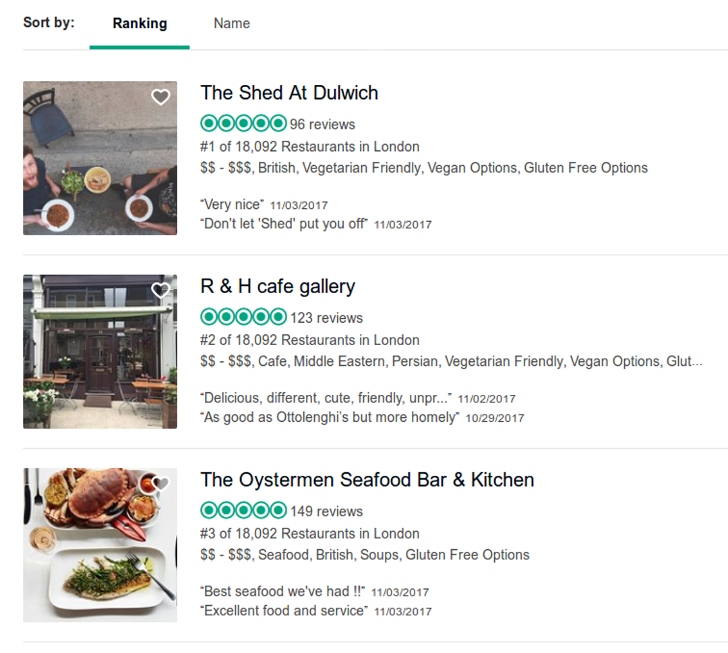Open The Oystermen seafood platter thumbnail
Viewport: 728px width, 653px height.
coord(100,545)
